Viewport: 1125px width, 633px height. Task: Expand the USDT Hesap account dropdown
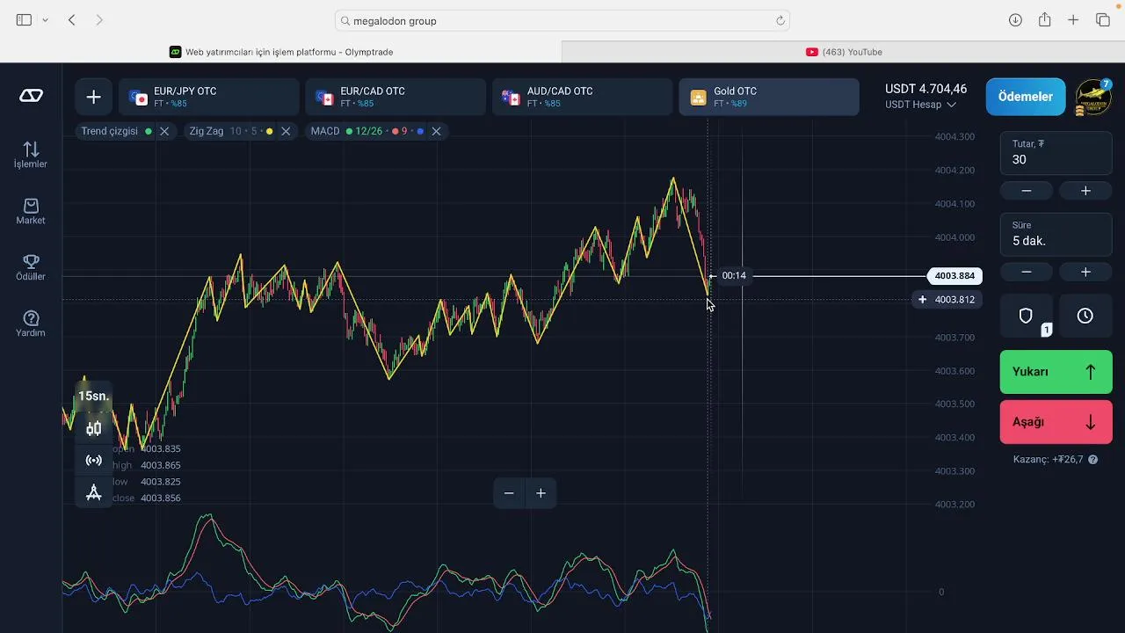pyautogui.click(x=920, y=105)
